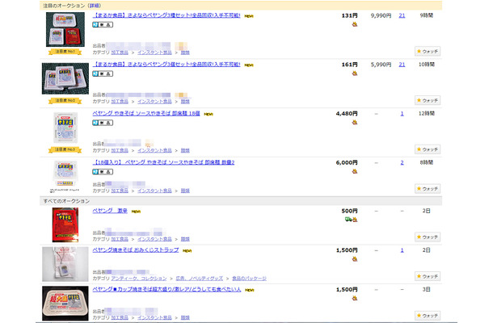Click the 新品 badge in the 4,480円 listing
The image size is (493, 323).
pos(103,123)
